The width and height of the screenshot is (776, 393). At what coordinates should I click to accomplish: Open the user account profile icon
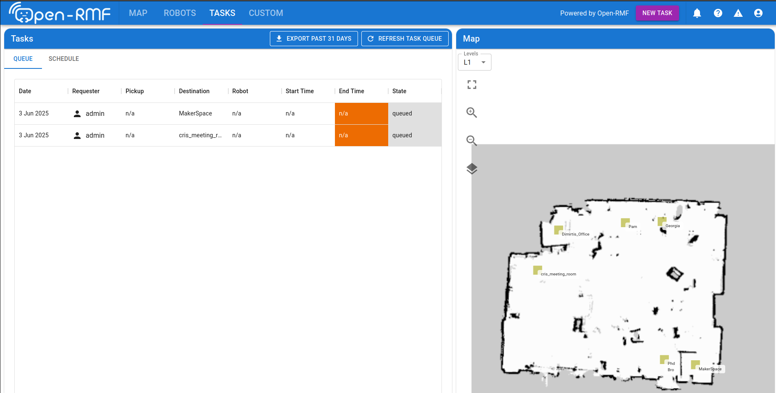758,13
